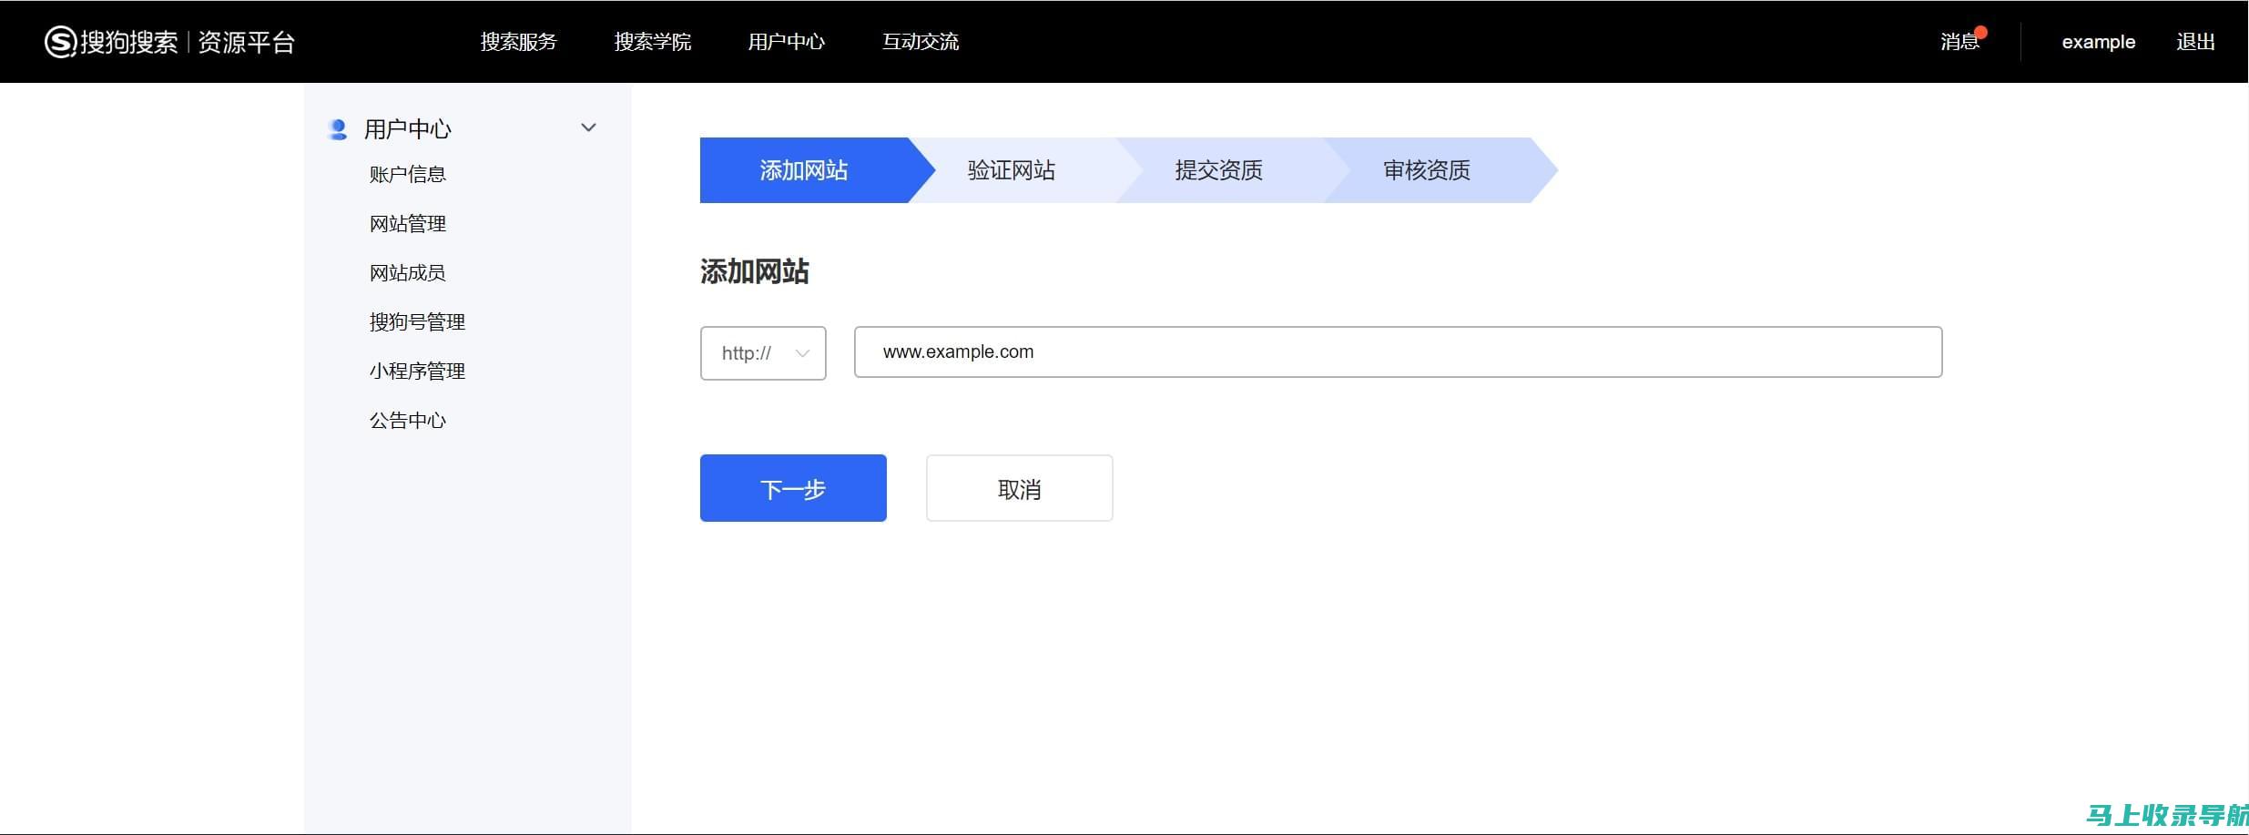Open 消息 notifications
Viewport: 2249px width, 835px height.
click(x=1959, y=42)
